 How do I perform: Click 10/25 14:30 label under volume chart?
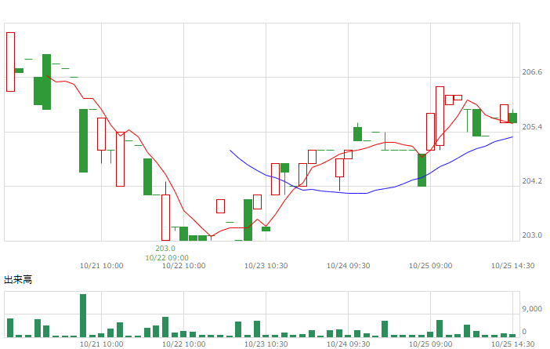coord(513,344)
